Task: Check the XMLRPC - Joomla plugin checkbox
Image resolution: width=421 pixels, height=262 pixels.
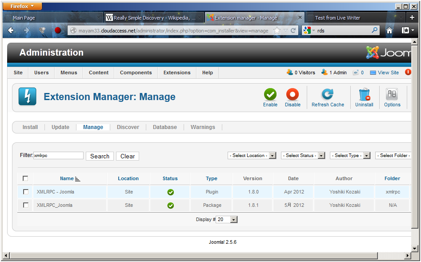Action: (x=26, y=192)
